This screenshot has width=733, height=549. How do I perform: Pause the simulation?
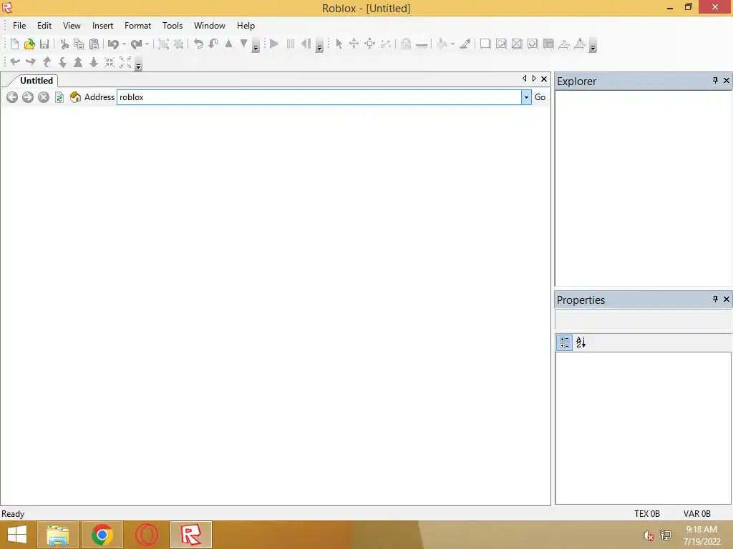click(291, 44)
